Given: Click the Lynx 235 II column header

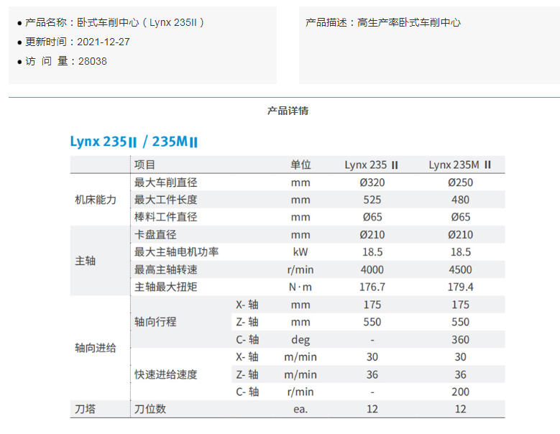Looking at the screenshot, I should [x=372, y=165].
